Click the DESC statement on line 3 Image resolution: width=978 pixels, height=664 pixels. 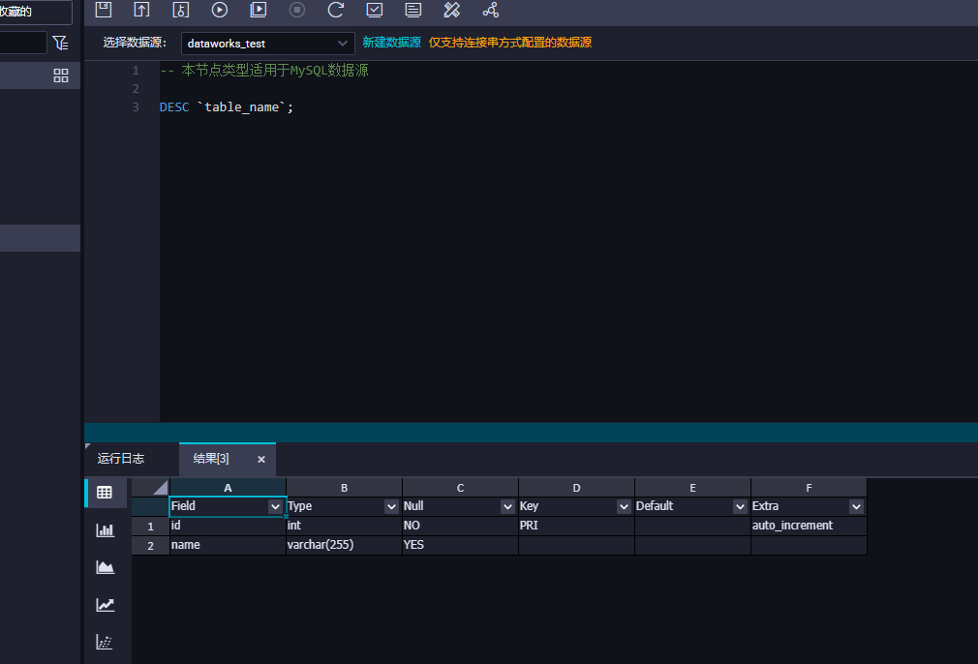click(227, 107)
